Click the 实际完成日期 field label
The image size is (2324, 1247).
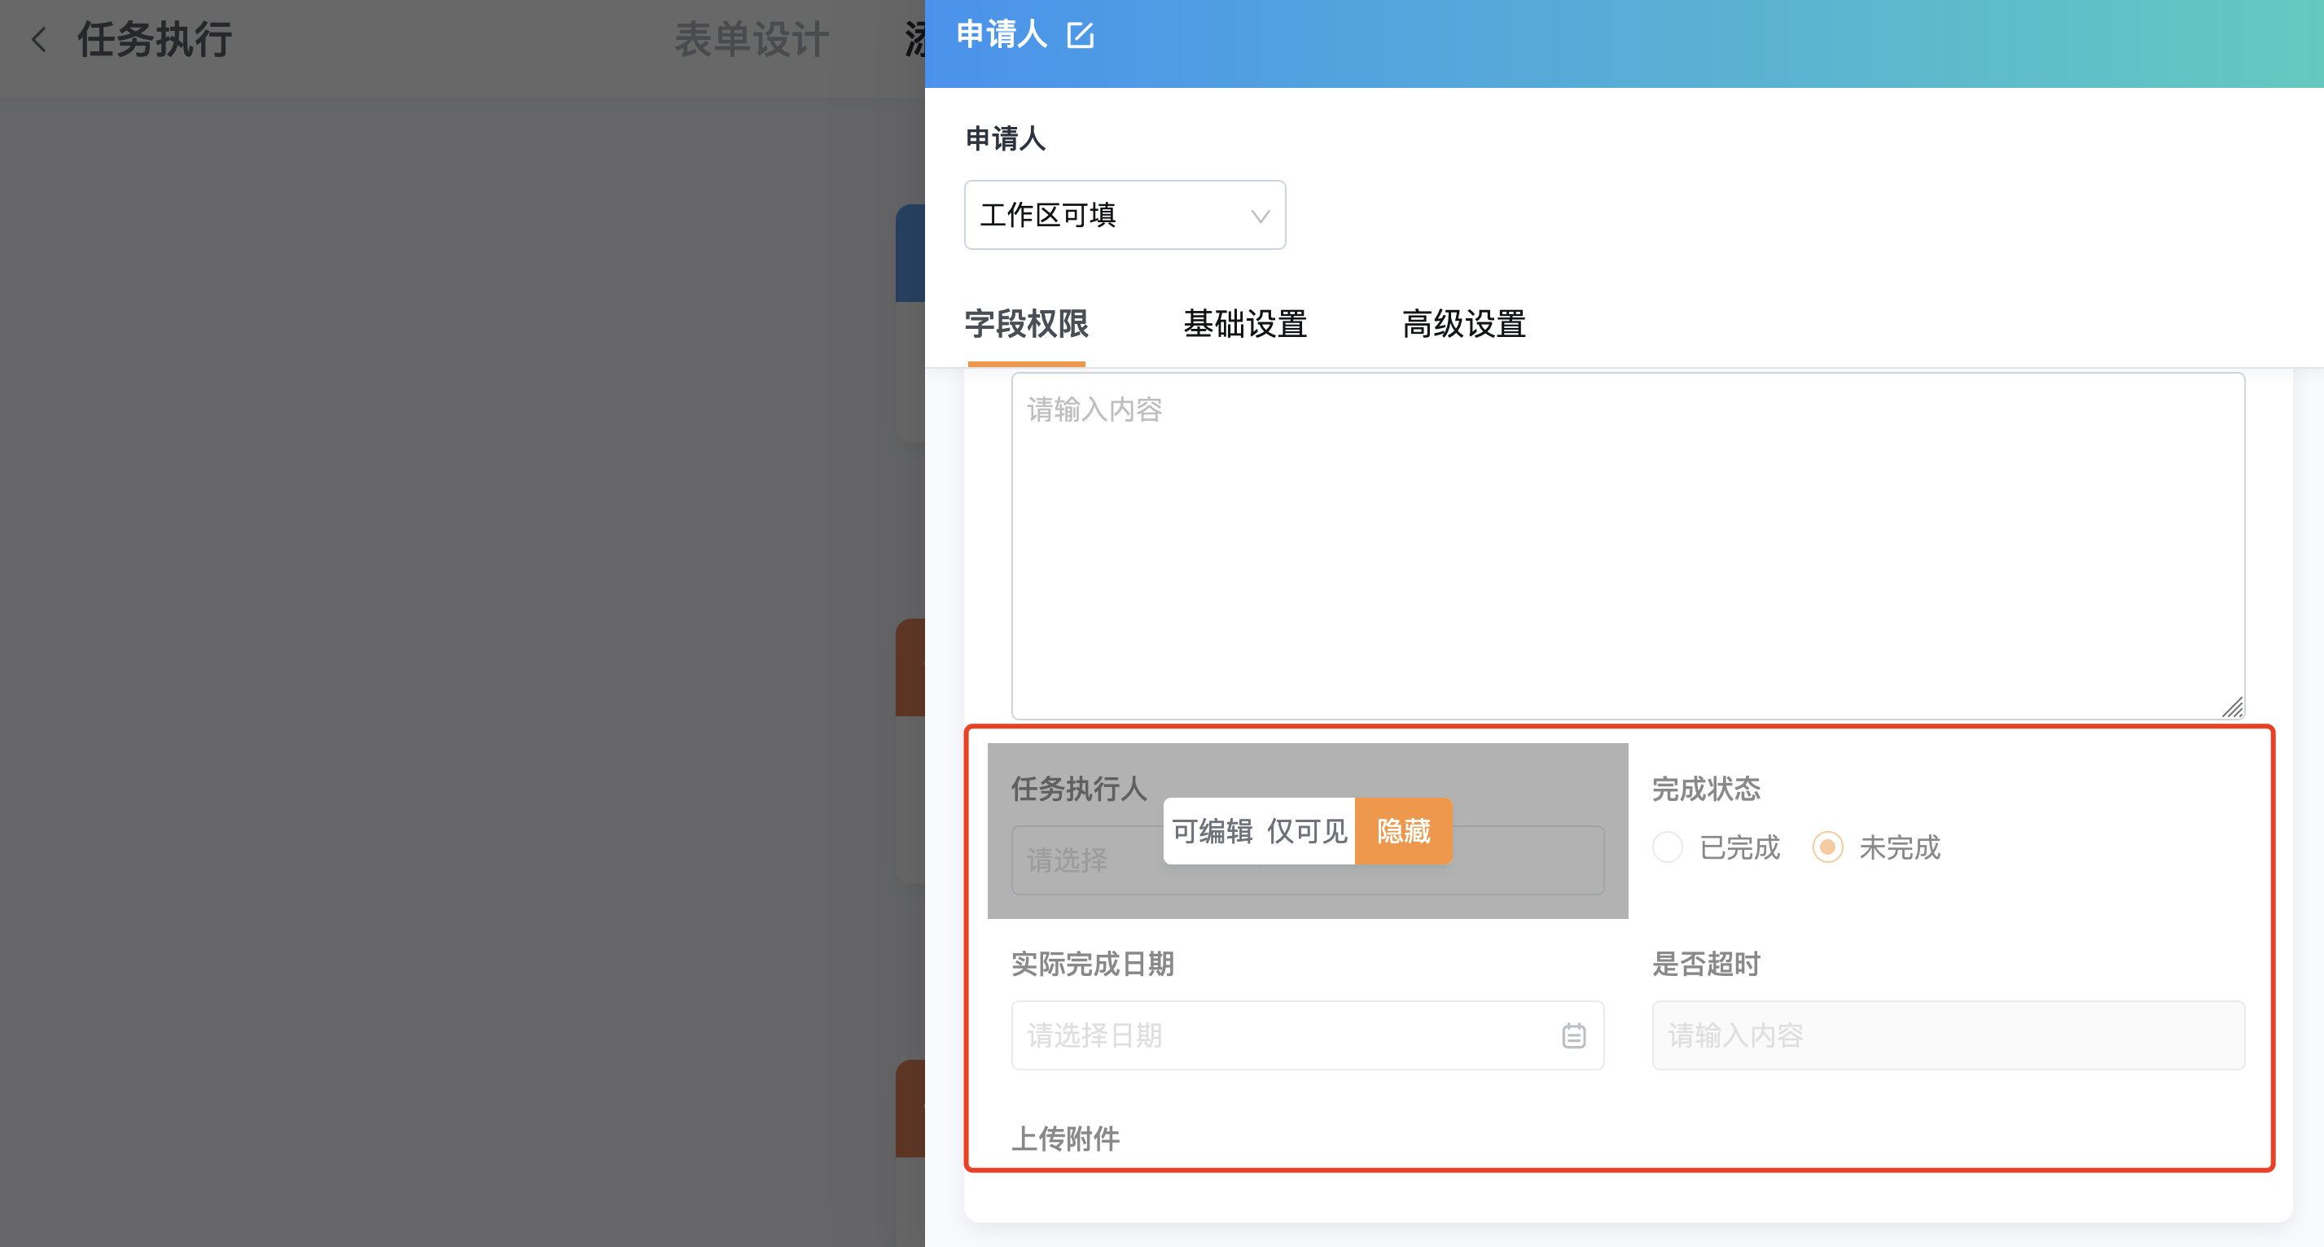(1093, 964)
